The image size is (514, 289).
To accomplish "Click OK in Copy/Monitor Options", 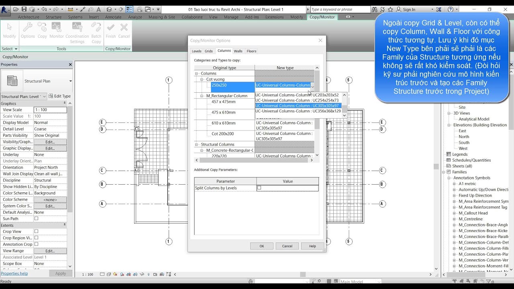I will click(262, 246).
